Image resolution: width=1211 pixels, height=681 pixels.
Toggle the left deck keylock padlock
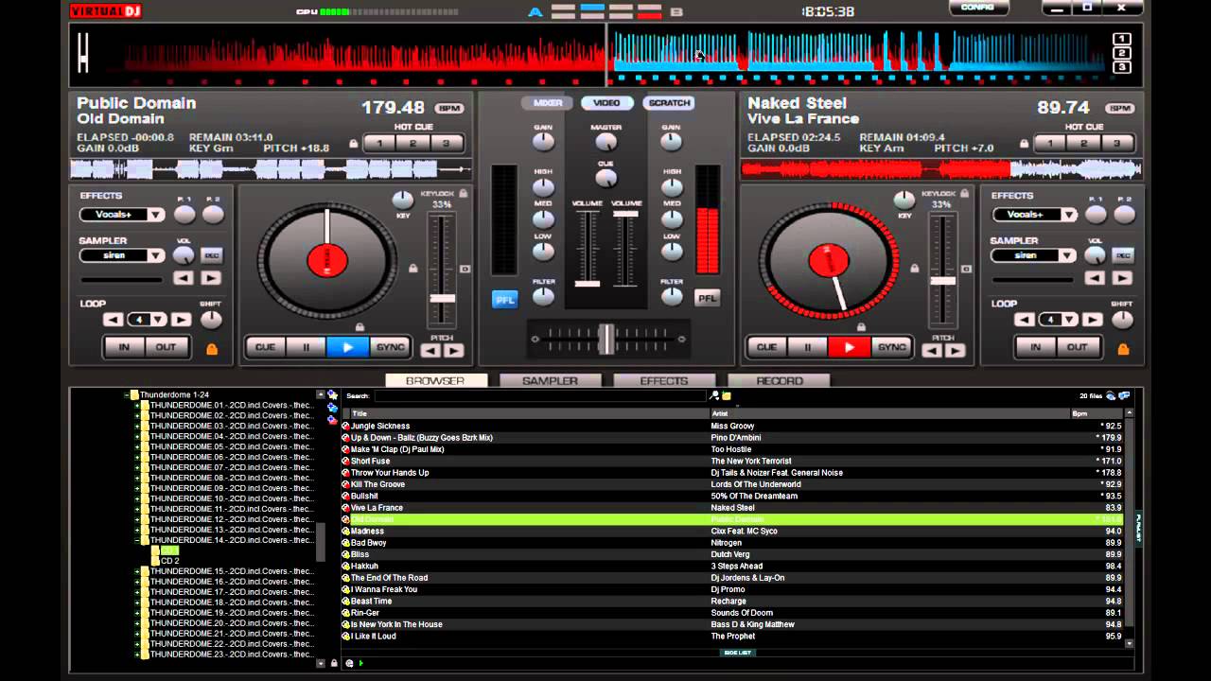(x=464, y=193)
